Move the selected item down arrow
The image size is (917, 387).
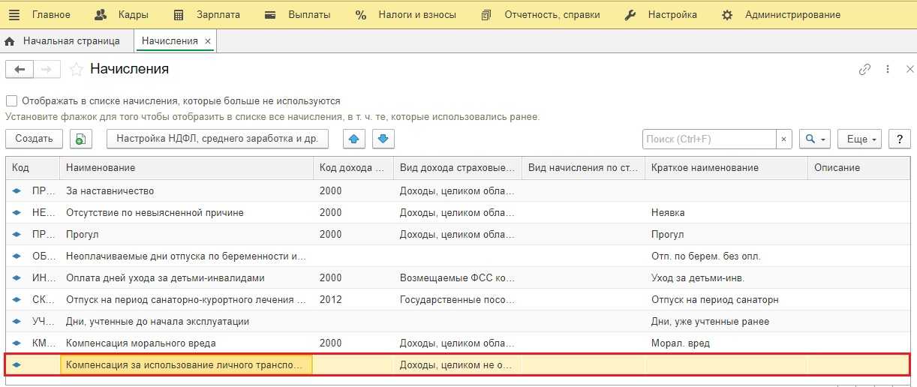point(383,139)
